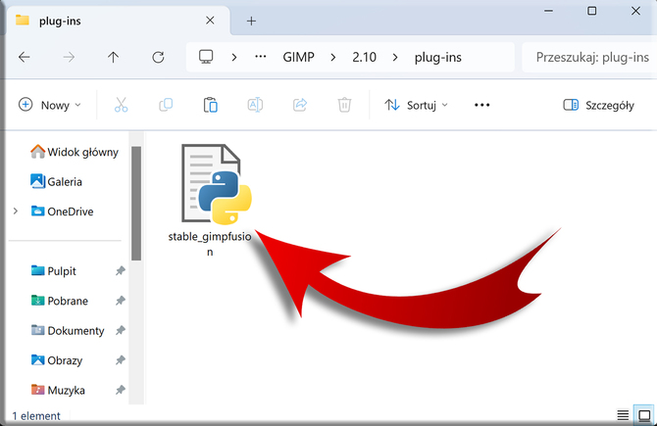This screenshot has width=657, height=426.
Task: Expand chevron after the monitor icon
Action: click(234, 57)
